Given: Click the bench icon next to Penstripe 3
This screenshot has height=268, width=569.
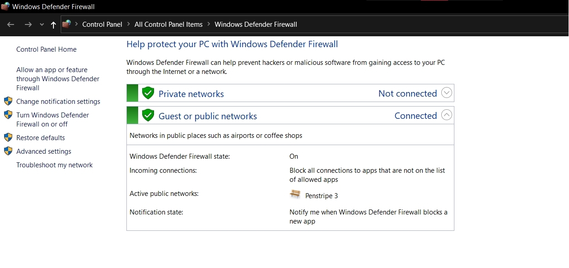Looking at the screenshot, I should (295, 195).
